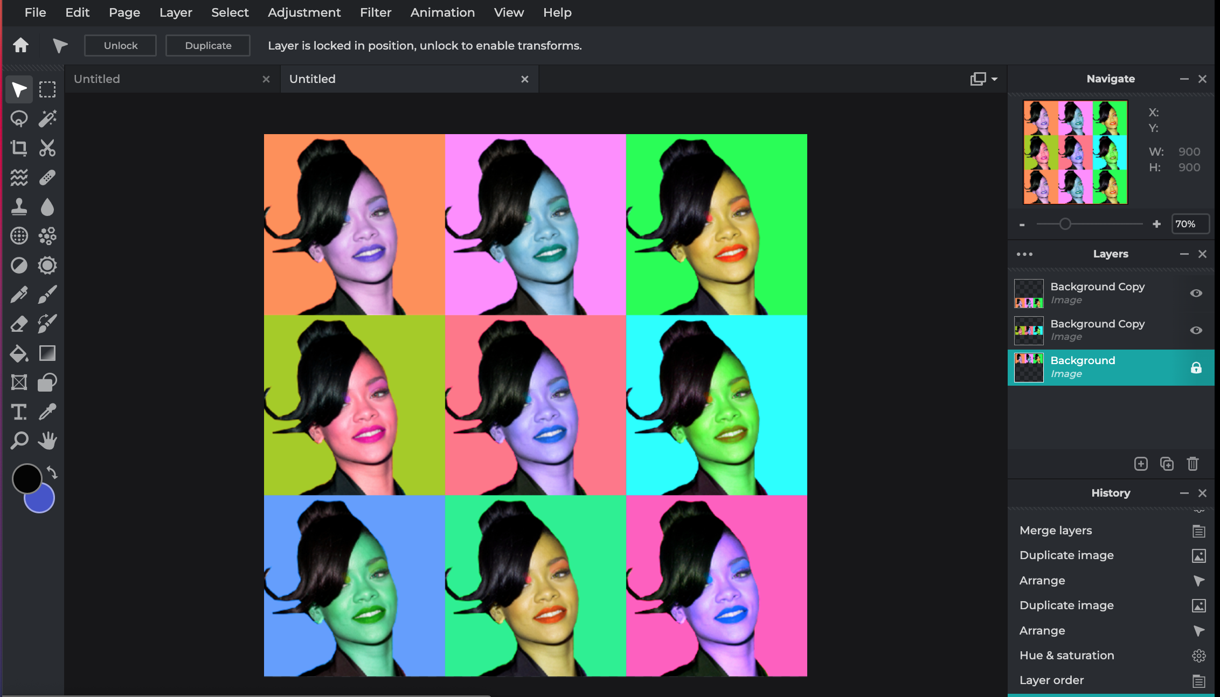Select the Paint Brush tool
The image size is (1220, 697).
(x=47, y=295)
